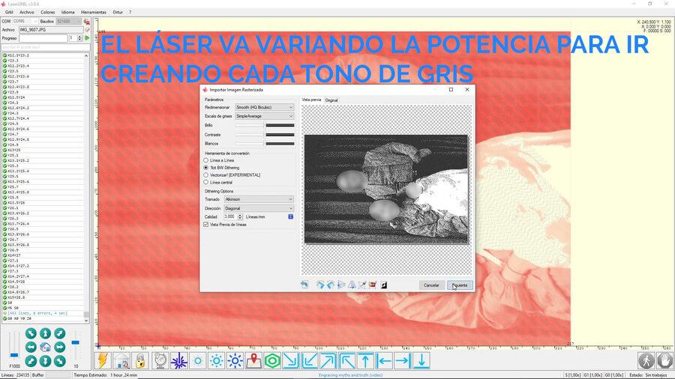The height and width of the screenshot is (379, 675).
Task: Click the horizontal flip icon in import dialog
Action: (341, 285)
